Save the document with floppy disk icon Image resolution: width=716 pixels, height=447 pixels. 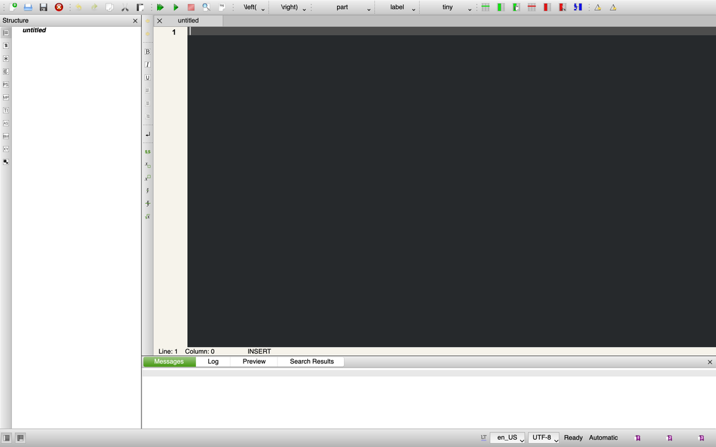(x=43, y=7)
